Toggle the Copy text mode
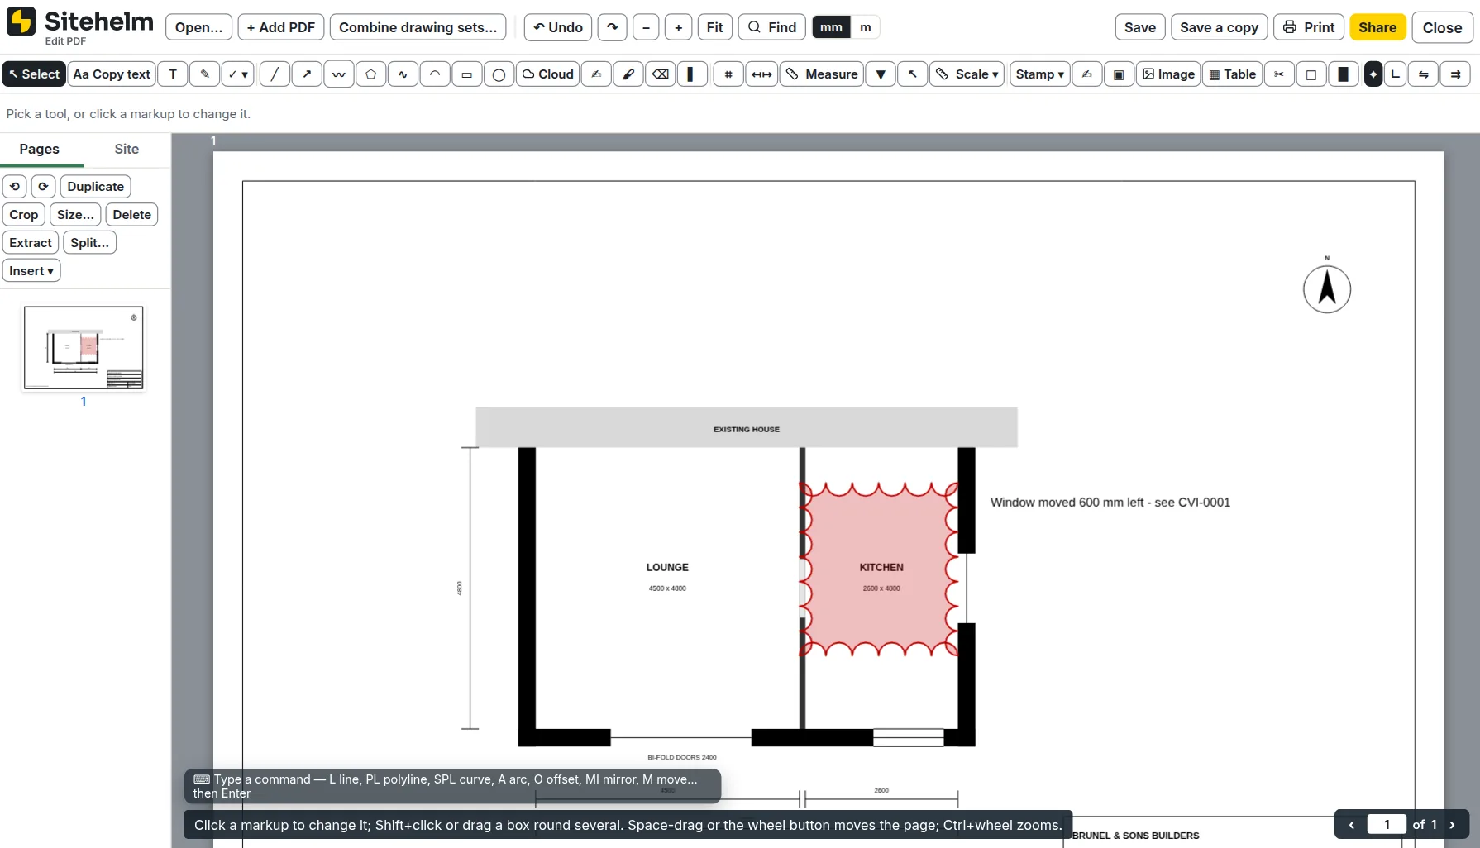The image size is (1480, 848). point(112,74)
